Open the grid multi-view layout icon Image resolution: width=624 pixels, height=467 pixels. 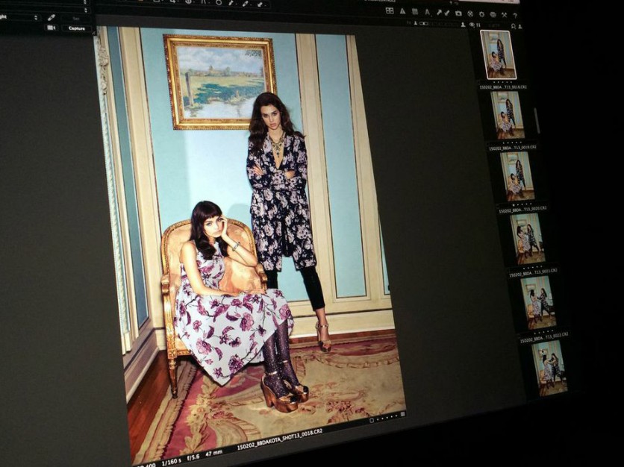390,10
